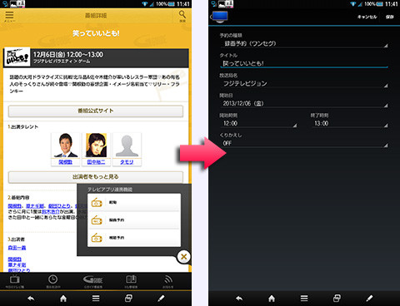400x306 pixels.
Task: Open the 2013/12/06 (金) start date picker
Action: click(x=303, y=104)
